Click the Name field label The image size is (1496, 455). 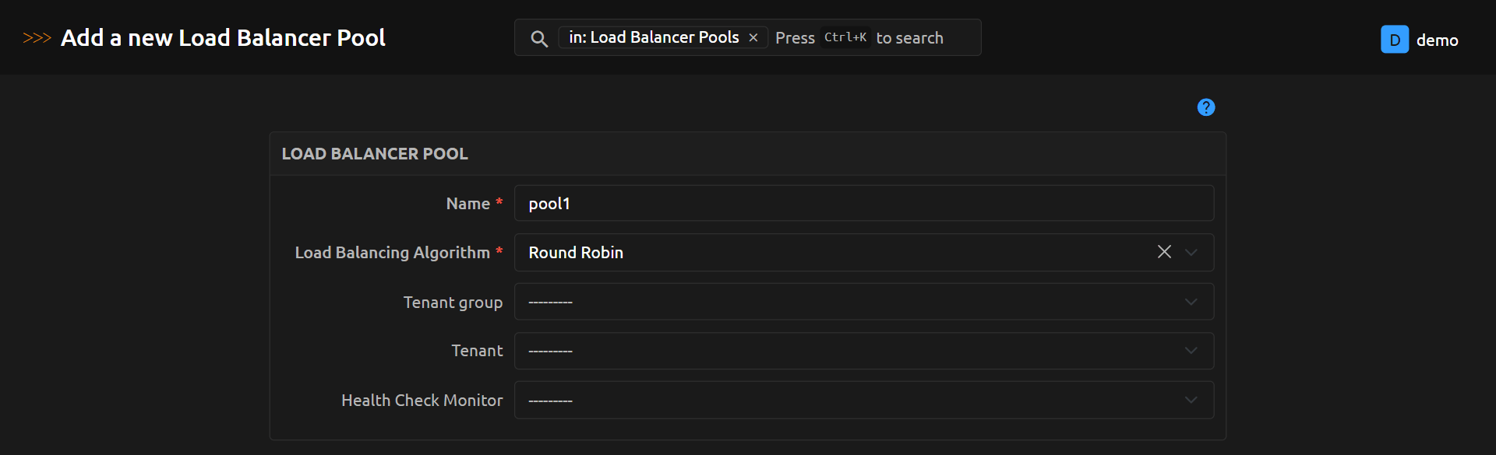[467, 204]
